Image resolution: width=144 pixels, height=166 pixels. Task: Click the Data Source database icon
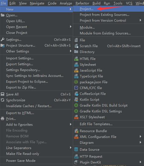point(76,150)
